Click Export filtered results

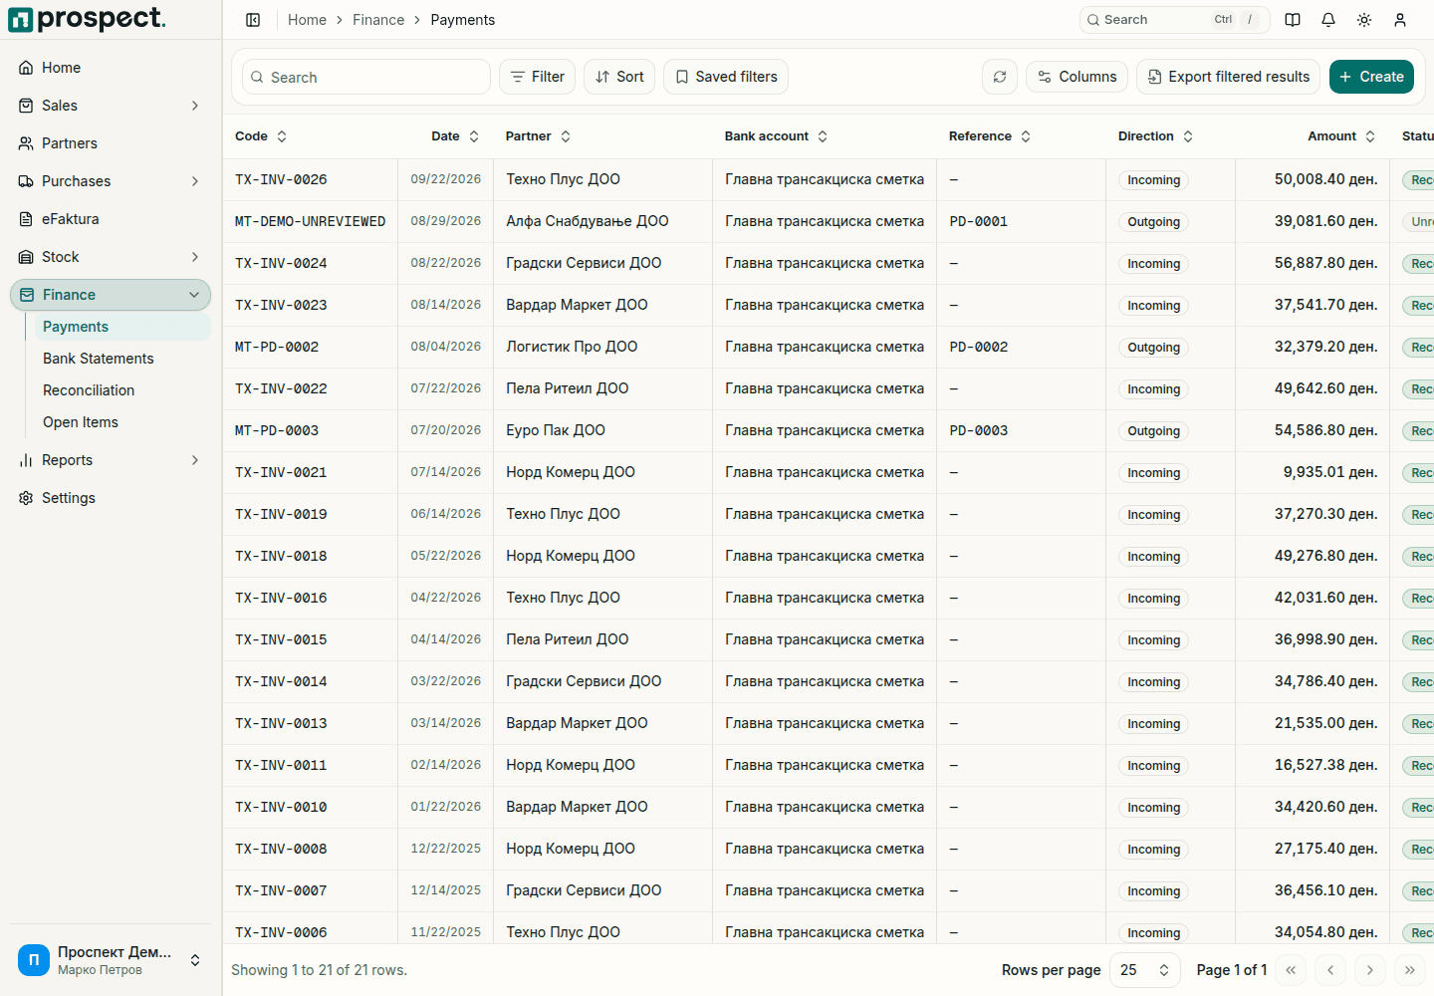1228,77
